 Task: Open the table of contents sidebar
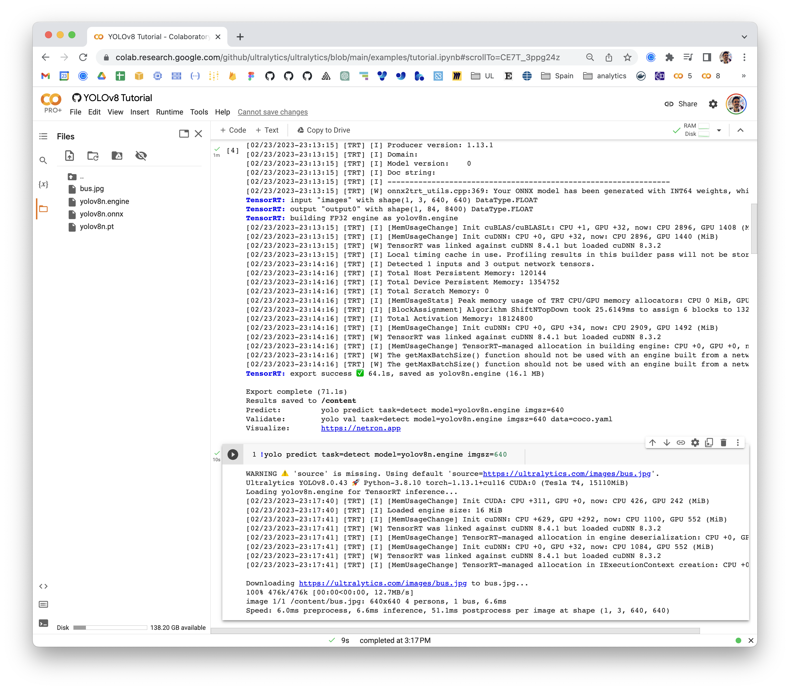coord(44,136)
